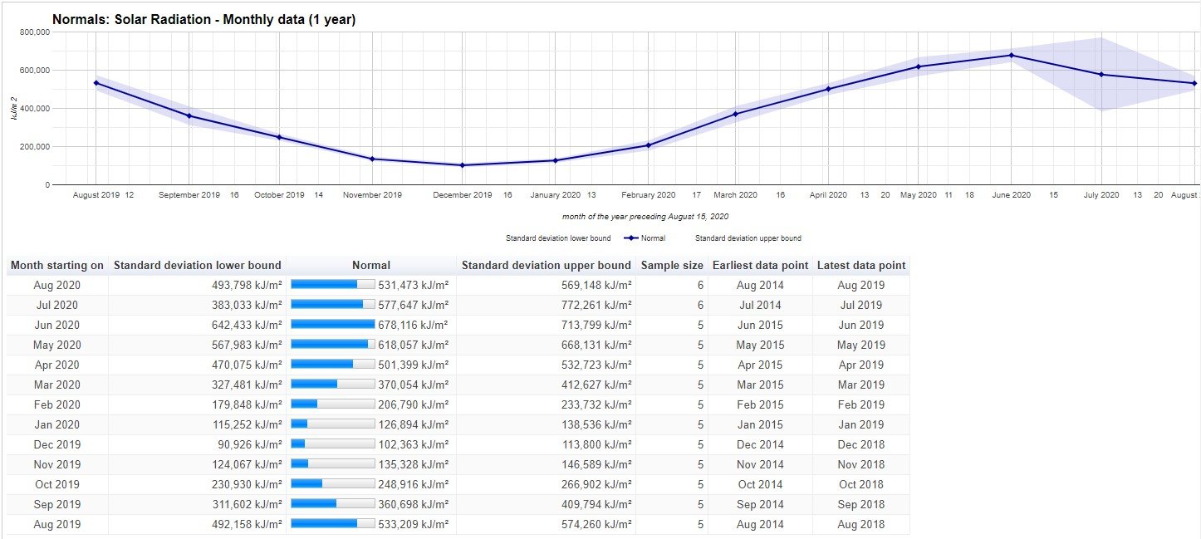Screen dimensions: 1201x539
Task: Select the 'Jul 2020' month cell
Action: click(x=57, y=305)
